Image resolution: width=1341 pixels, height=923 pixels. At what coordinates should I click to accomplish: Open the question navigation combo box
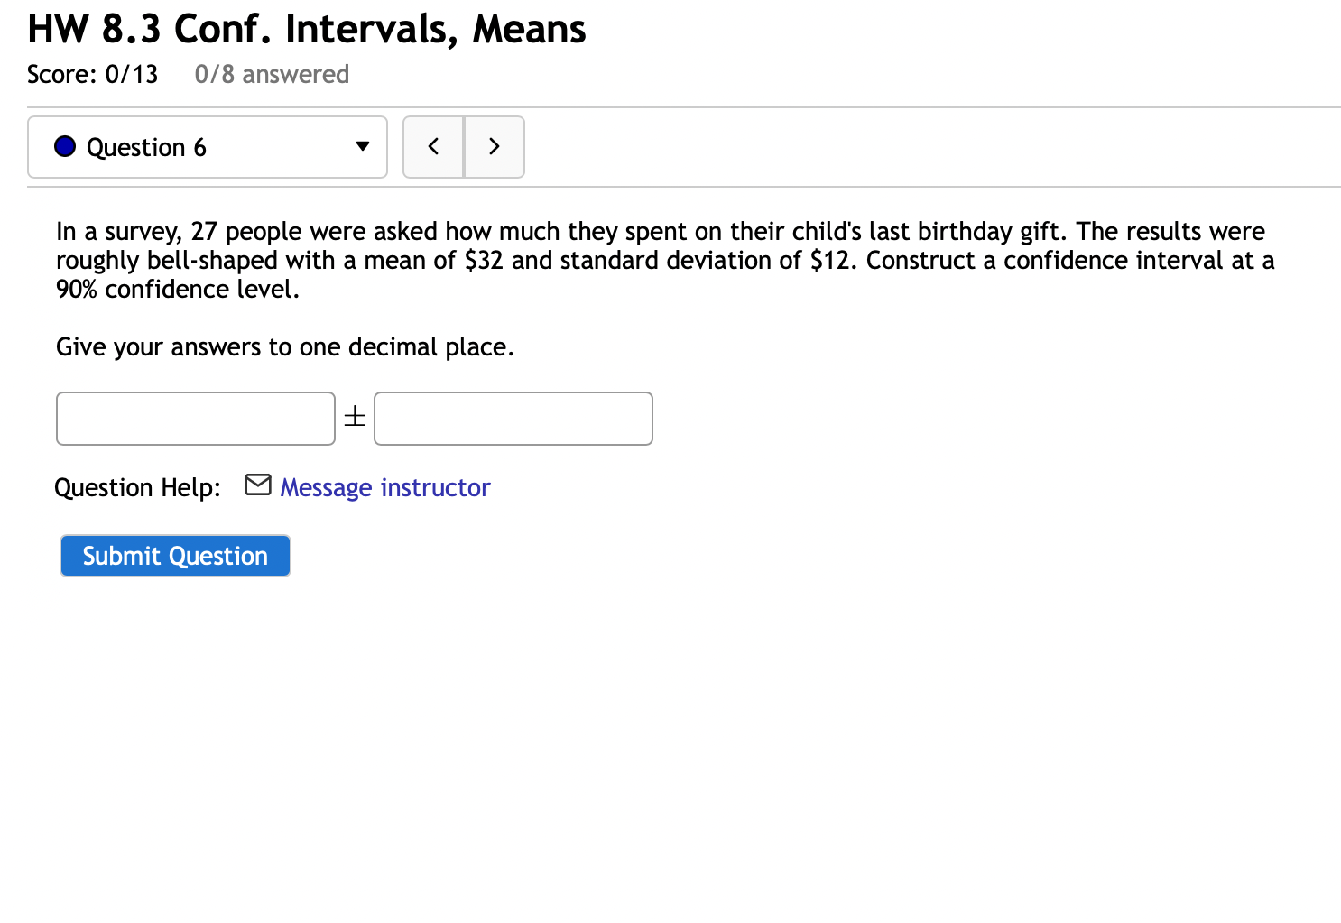click(208, 146)
